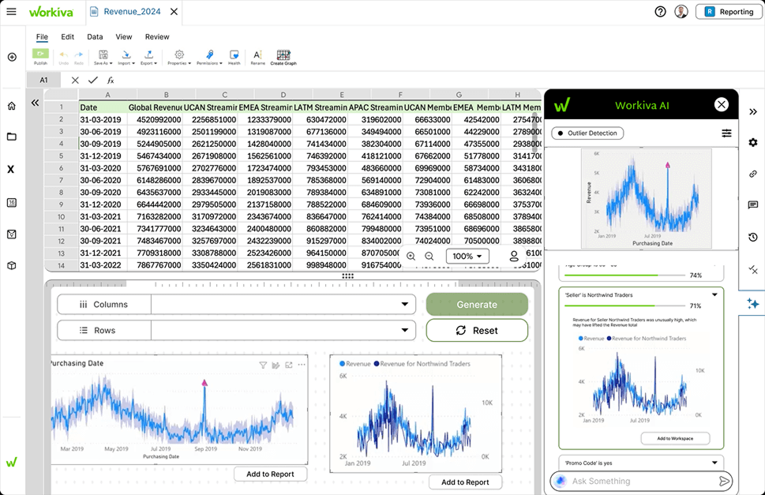The image size is (765, 495).
Task: Open the Home icon in left sidebar
Action: (x=12, y=106)
